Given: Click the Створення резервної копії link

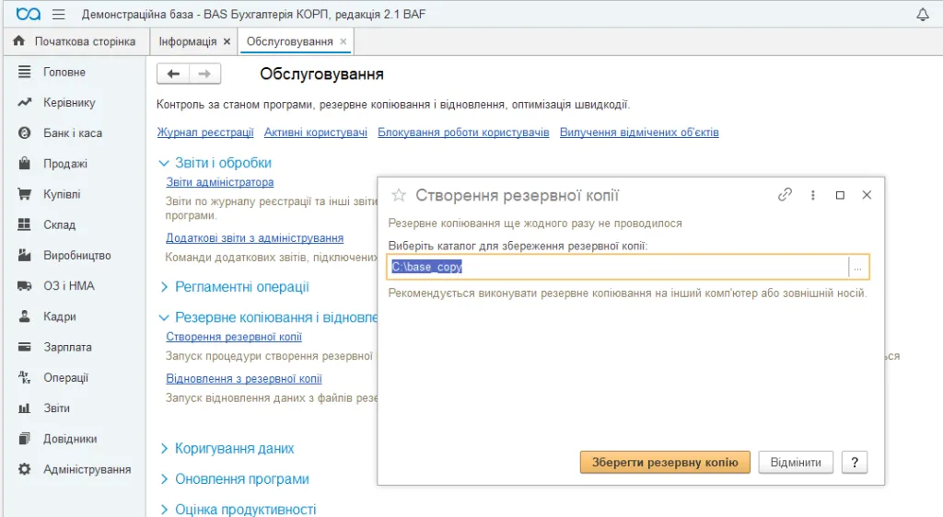Looking at the screenshot, I should 234,337.
